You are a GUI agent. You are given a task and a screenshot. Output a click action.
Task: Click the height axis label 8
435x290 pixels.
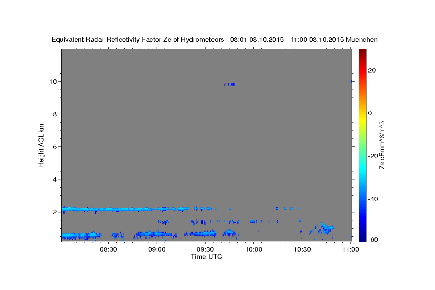point(56,114)
